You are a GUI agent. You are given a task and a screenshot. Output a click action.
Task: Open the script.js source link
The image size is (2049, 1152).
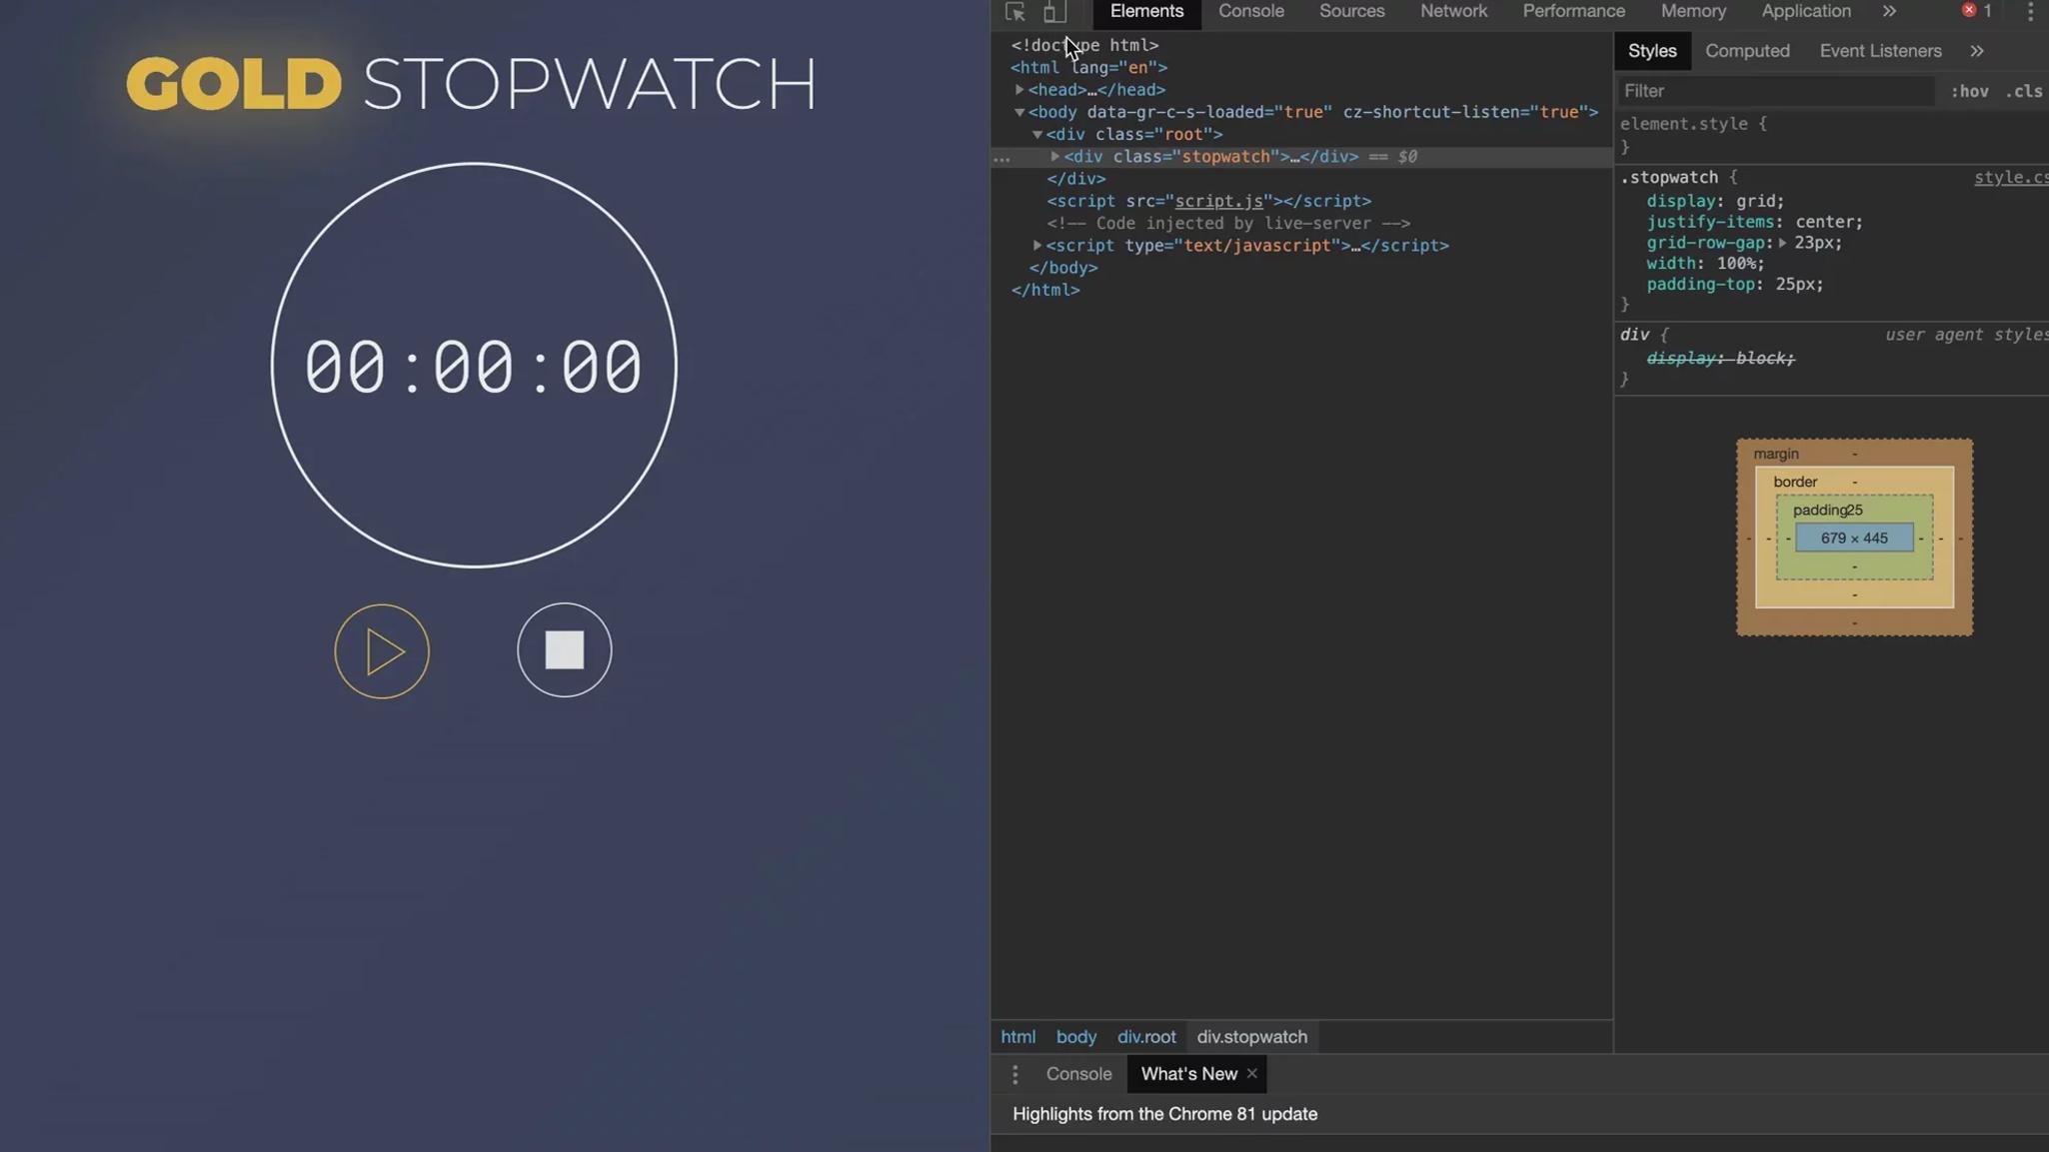pyautogui.click(x=1218, y=201)
